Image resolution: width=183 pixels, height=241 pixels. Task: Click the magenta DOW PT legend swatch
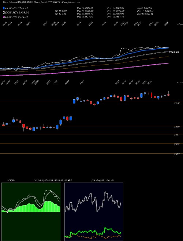click(x=4, y=17)
